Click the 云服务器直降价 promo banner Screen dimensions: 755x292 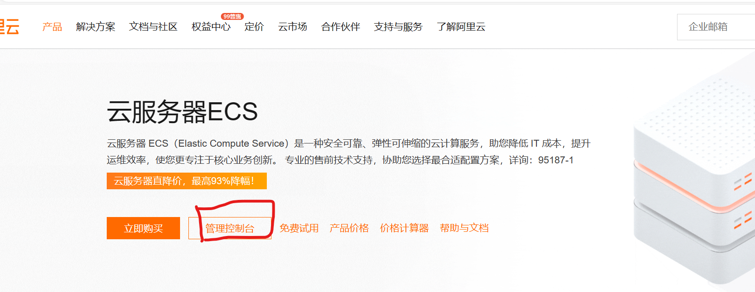pyautogui.click(x=187, y=181)
